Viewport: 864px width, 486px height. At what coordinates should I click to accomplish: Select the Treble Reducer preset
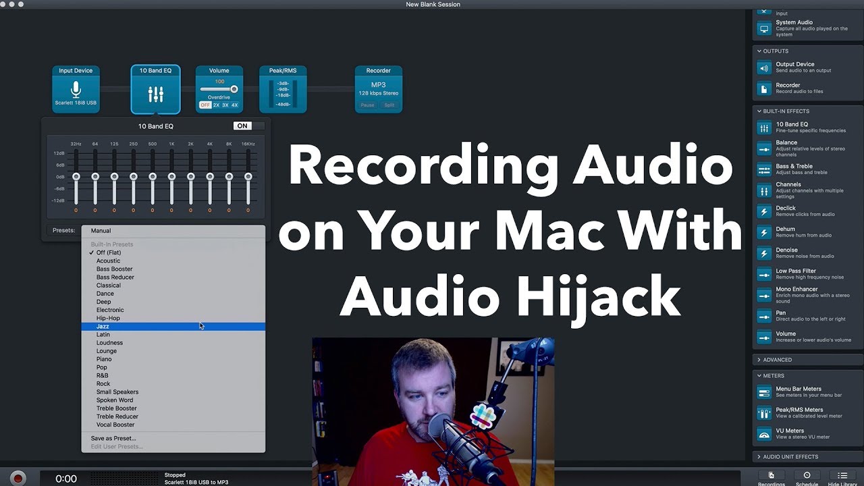pyautogui.click(x=173, y=416)
